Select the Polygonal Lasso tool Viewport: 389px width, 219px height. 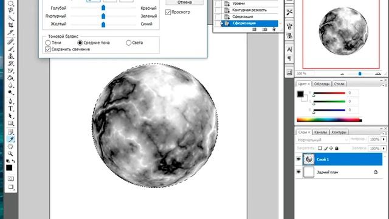[11, 10]
